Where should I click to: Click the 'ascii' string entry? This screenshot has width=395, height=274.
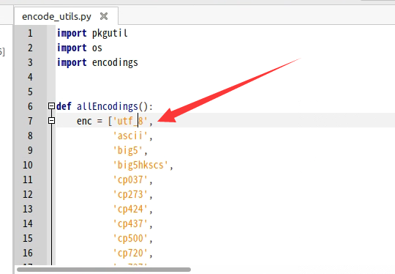[x=130, y=136]
